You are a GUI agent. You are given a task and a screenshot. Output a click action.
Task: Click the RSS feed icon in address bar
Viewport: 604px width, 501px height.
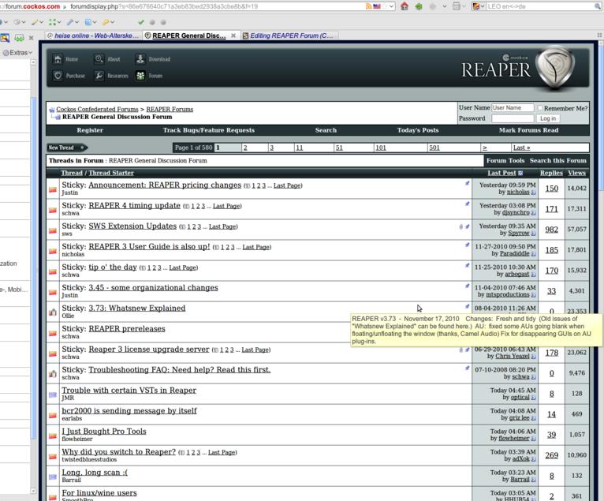point(369,6)
